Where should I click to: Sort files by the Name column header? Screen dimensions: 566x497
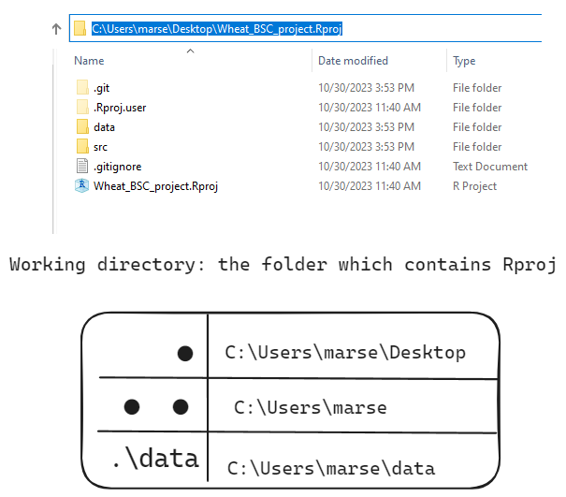[x=89, y=61]
